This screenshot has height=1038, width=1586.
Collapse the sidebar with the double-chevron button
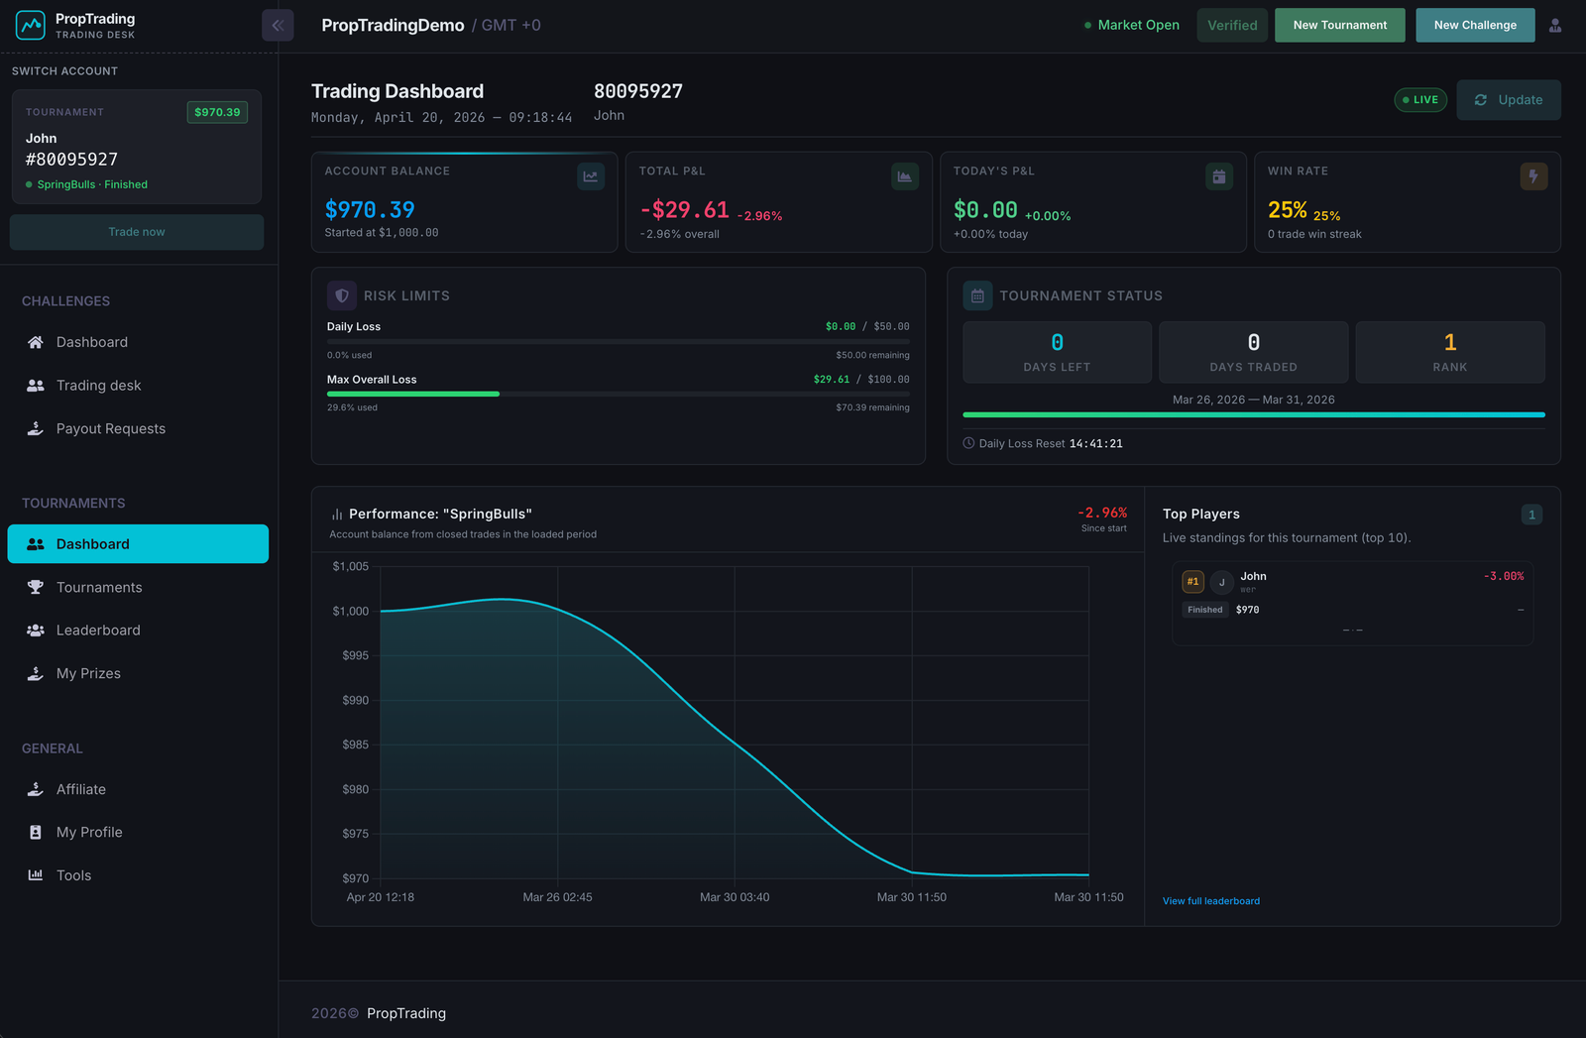(x=278, y=26)
